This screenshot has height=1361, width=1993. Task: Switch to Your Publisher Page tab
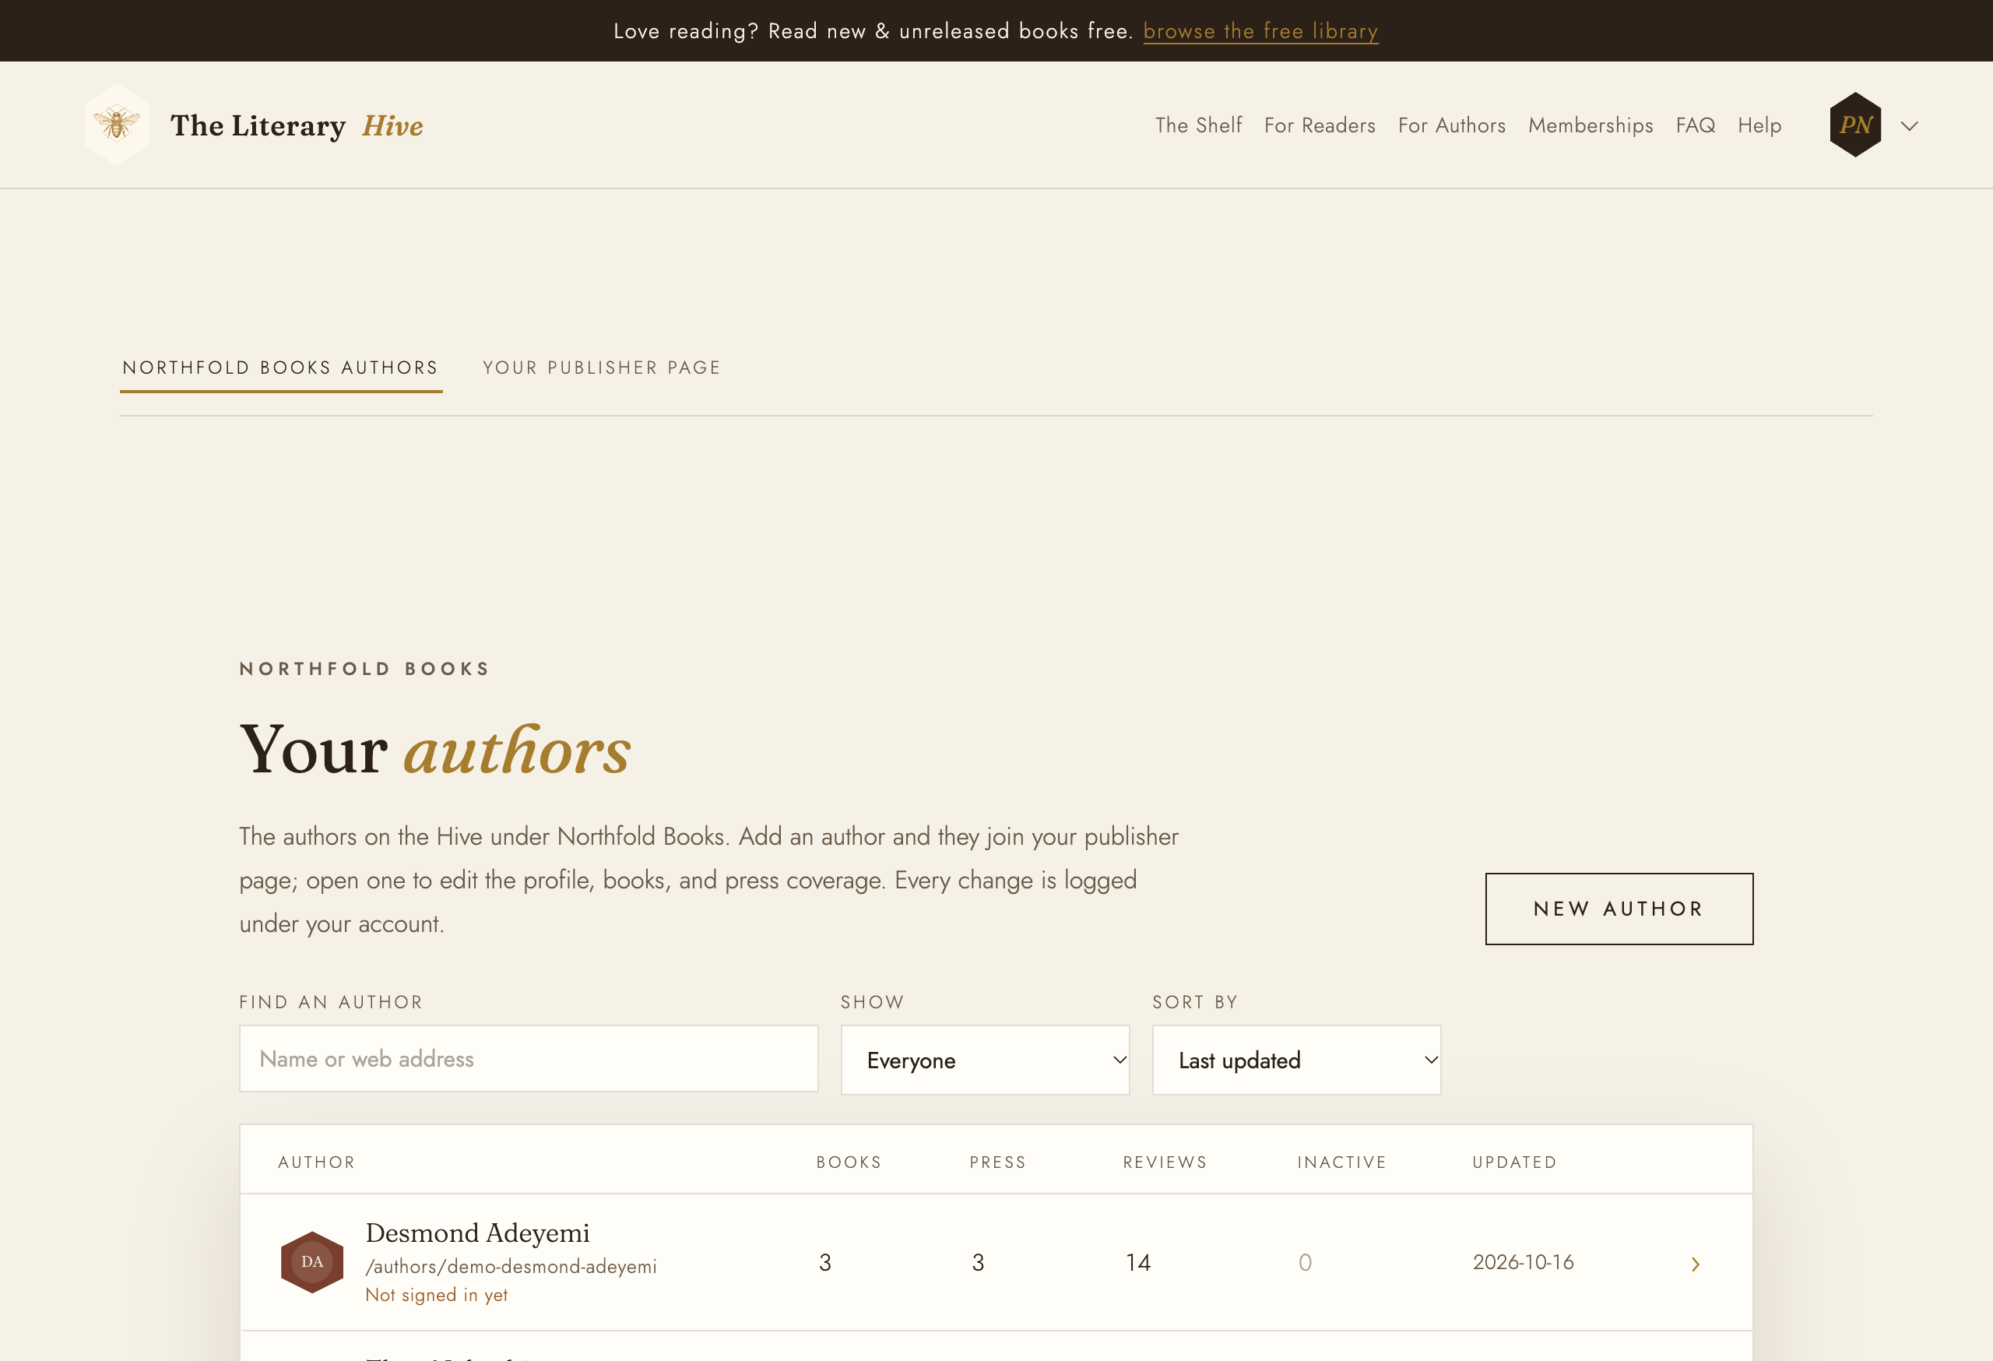[601, 368]
